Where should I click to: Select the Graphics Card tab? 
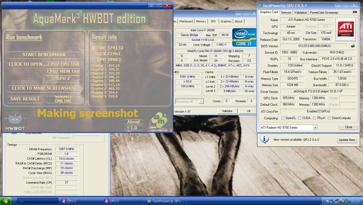[269, 12]
